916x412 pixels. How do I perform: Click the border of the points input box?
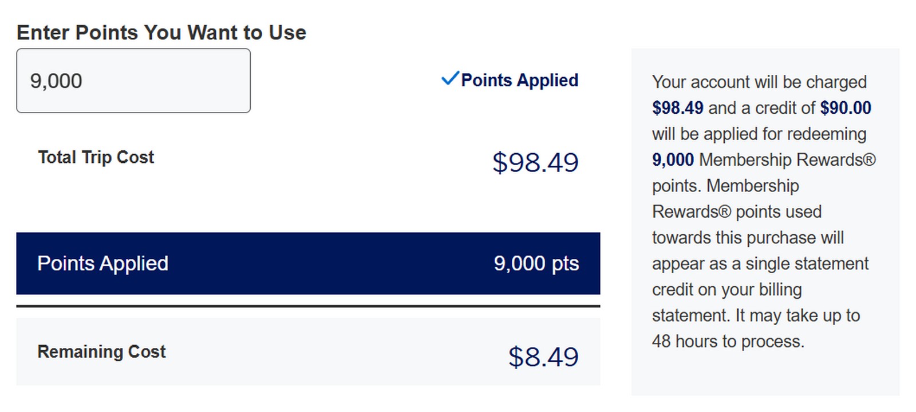[x=133, y=51]
